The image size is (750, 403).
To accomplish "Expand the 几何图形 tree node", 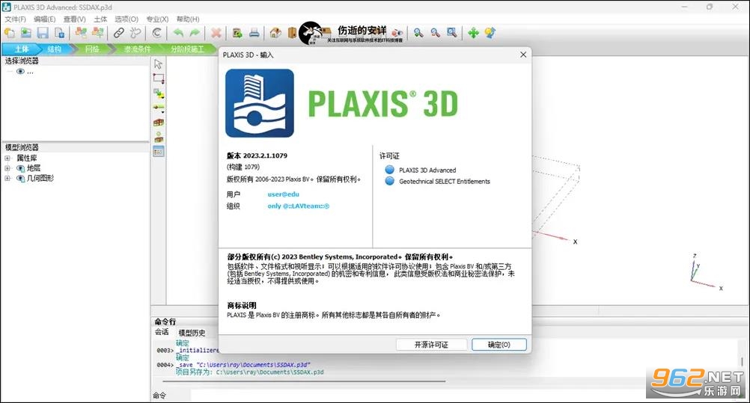I will (7, 178).
